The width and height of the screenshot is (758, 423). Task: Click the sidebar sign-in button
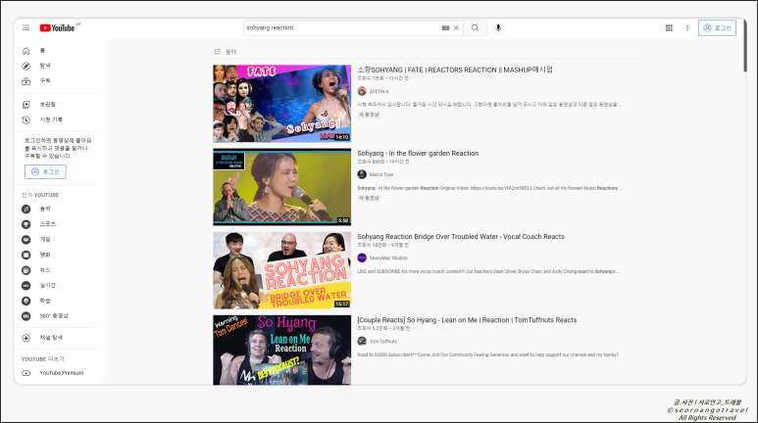point(45,172)
